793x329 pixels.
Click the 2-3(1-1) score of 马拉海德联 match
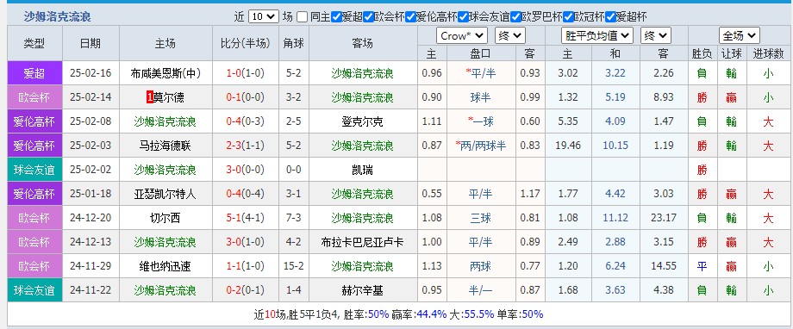tap(246, 146)
